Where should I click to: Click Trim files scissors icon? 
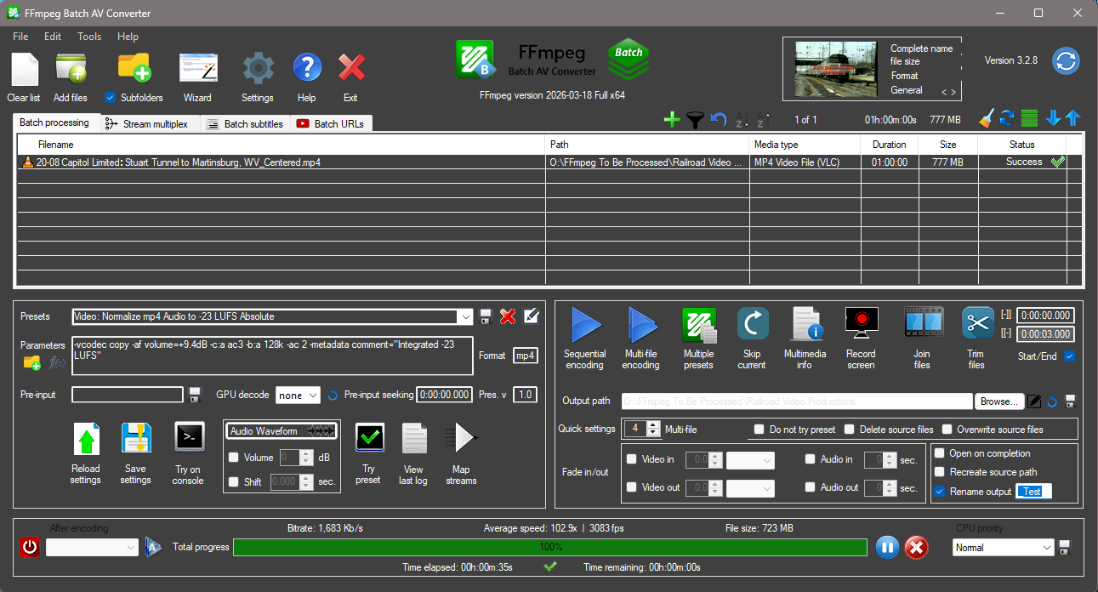point(978,324)
